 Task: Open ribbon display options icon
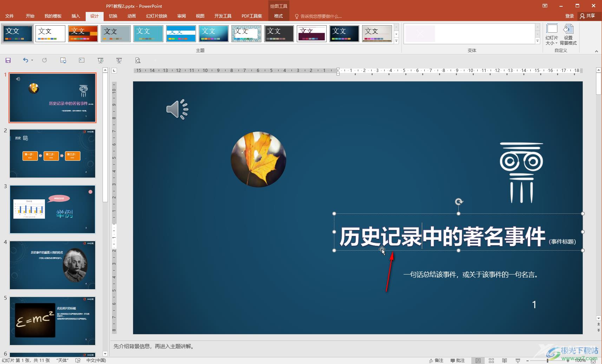click(545, 6)
